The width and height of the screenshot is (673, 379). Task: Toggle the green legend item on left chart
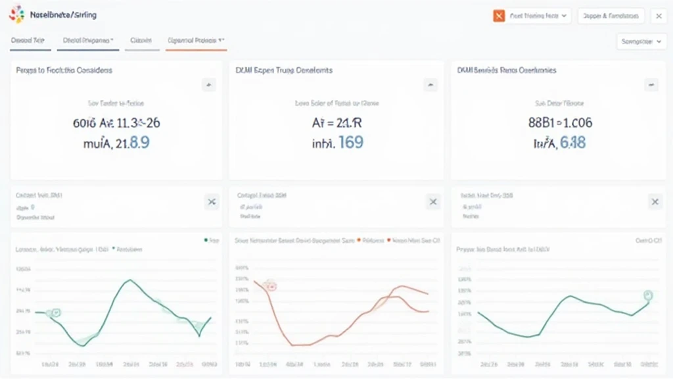pos(211,241)
